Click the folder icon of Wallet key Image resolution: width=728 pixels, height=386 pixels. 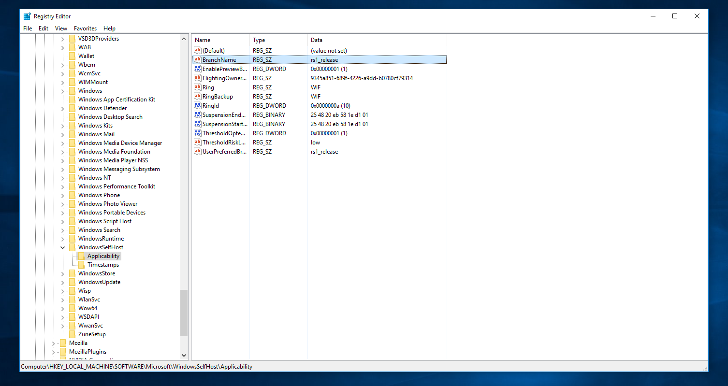[x=72, y=56]
